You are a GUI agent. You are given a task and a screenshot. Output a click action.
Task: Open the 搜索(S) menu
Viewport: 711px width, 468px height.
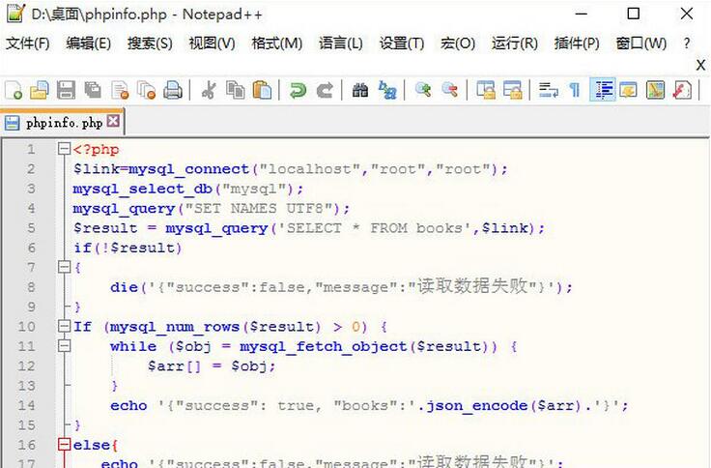[150, 44]
